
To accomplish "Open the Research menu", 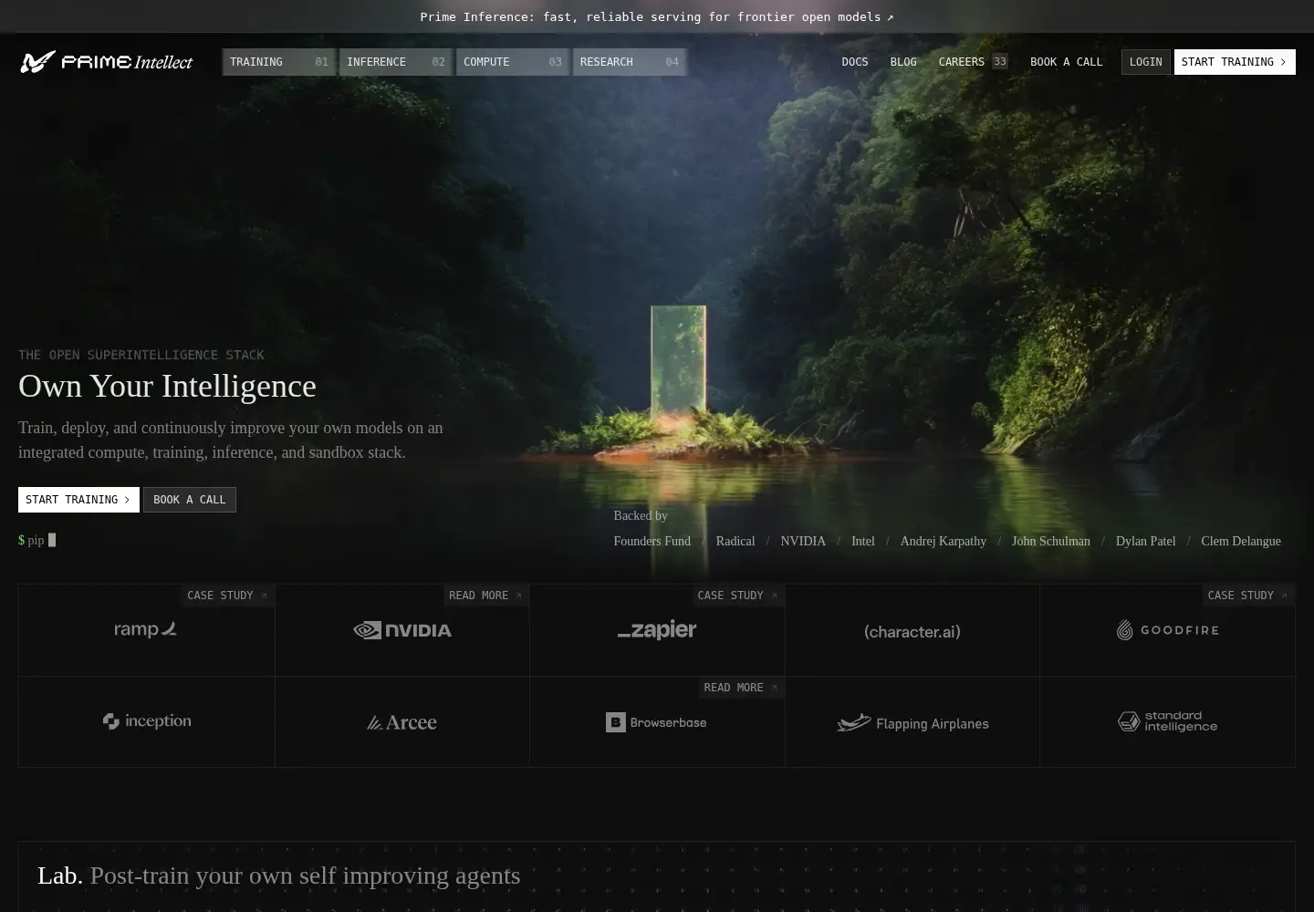I will (x=630, y=62).
